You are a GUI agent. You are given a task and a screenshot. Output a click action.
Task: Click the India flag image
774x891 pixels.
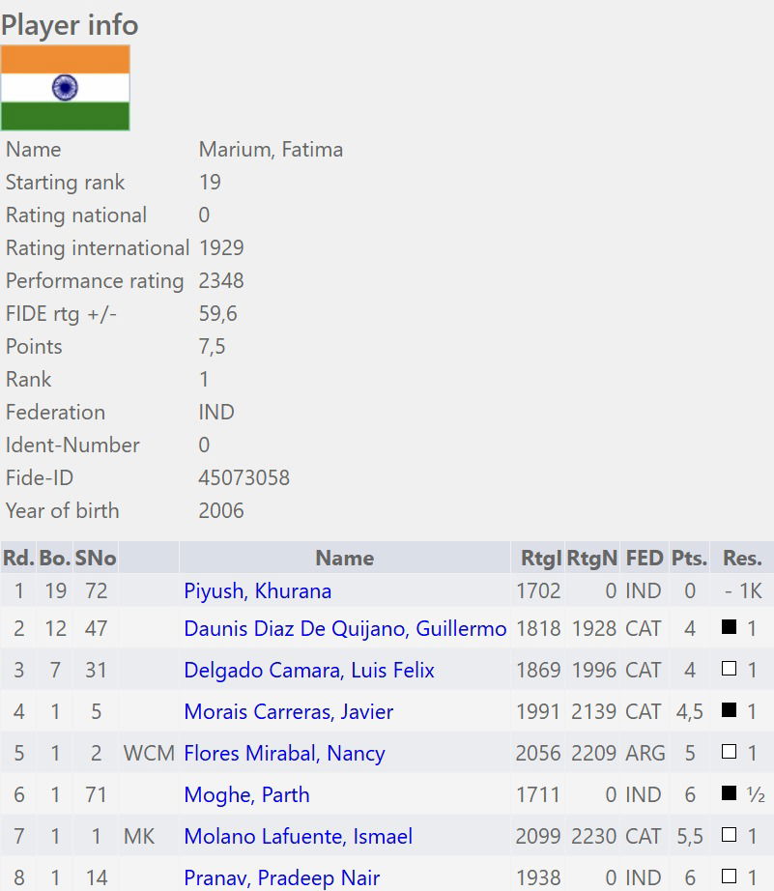point(66,88)
